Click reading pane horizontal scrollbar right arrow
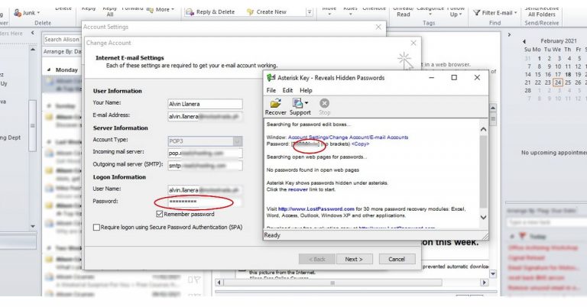Viewport: 587px width, 307px height. pos(484,283)
